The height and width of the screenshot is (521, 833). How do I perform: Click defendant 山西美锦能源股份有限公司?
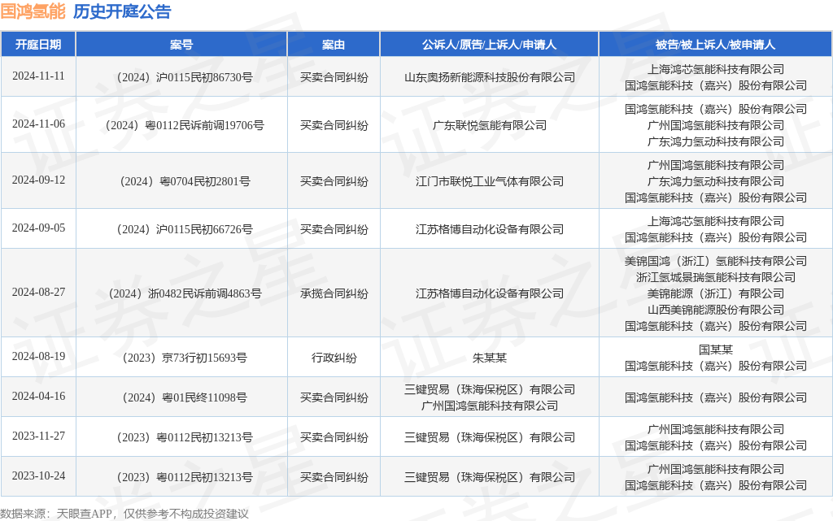(x=716, y=310)
